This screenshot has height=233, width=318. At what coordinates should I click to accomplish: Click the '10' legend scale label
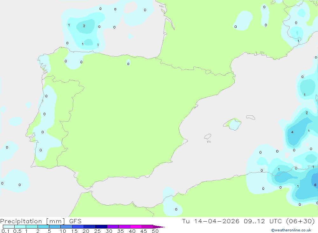[x=63, y=231]
